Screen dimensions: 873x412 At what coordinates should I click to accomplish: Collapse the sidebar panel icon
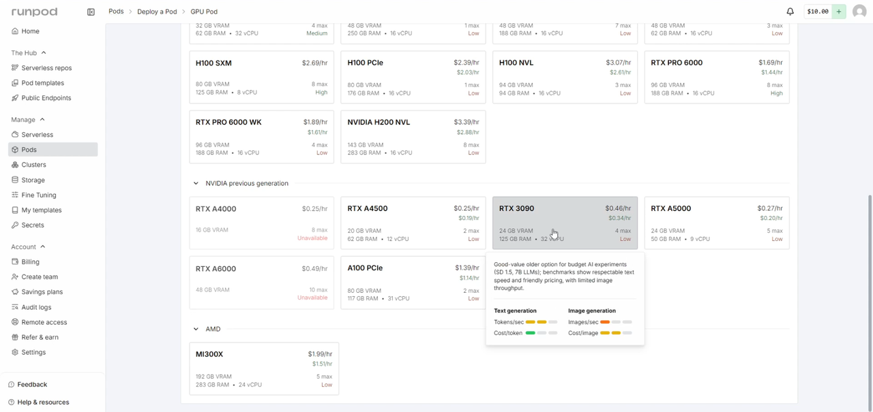(x=91, y=12)
